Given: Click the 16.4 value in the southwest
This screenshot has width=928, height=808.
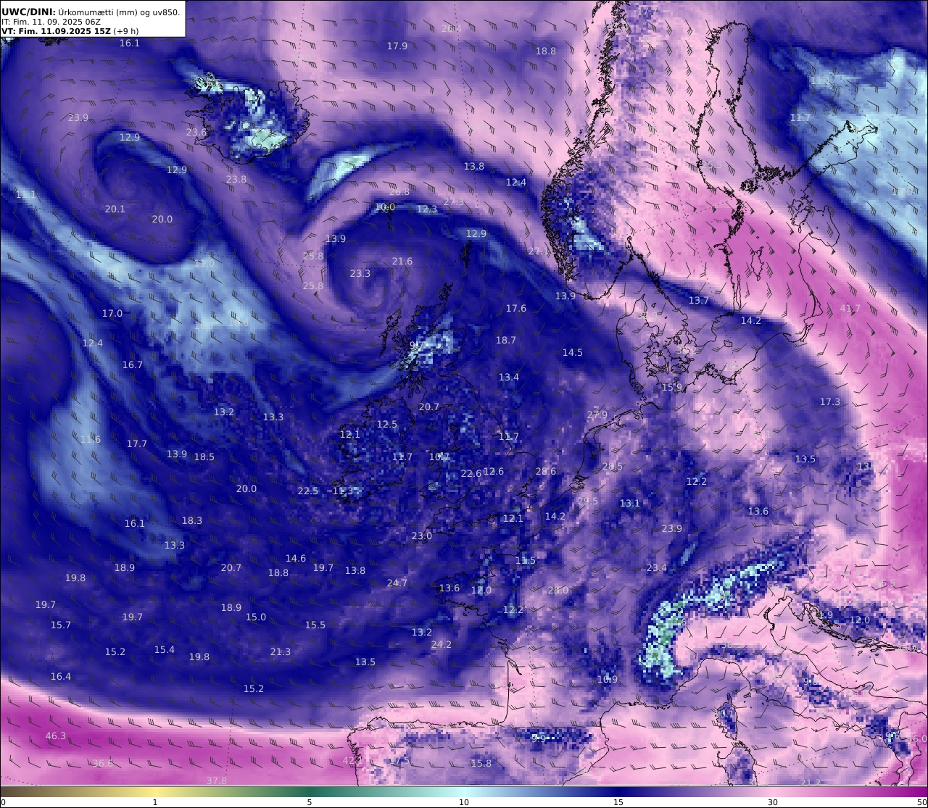Looking at the screenshot, I should point(60,676).
